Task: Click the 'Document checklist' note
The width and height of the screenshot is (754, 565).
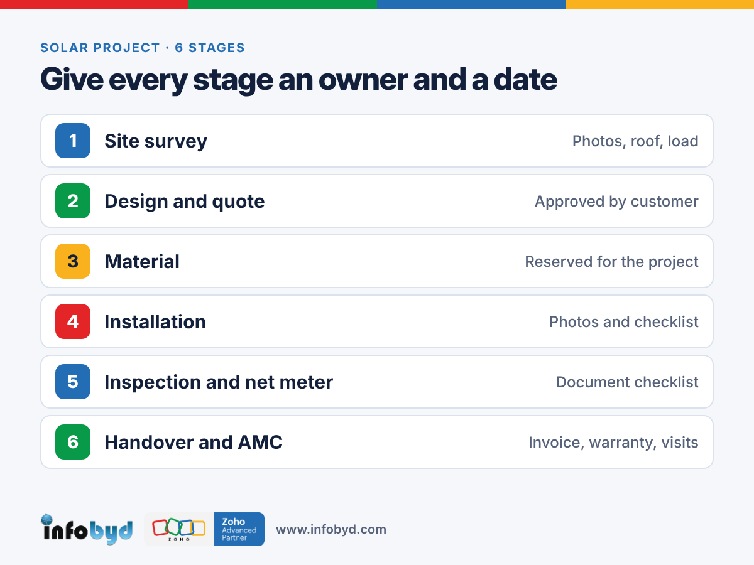Action: (627, 382)
